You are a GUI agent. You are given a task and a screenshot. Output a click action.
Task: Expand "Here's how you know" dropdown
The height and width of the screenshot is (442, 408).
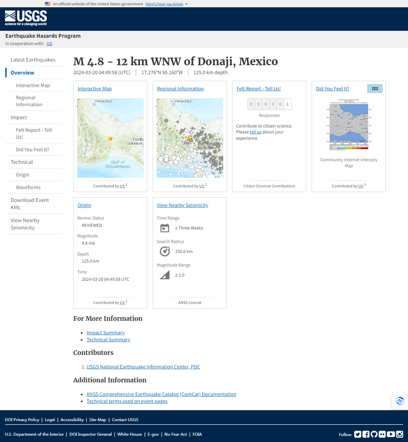pos(167,4)
